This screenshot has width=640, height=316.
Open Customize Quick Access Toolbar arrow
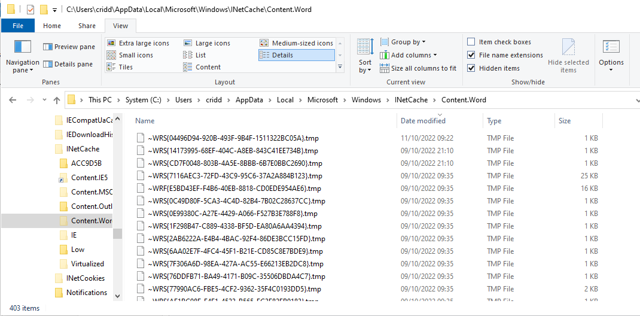pos(54,10)
